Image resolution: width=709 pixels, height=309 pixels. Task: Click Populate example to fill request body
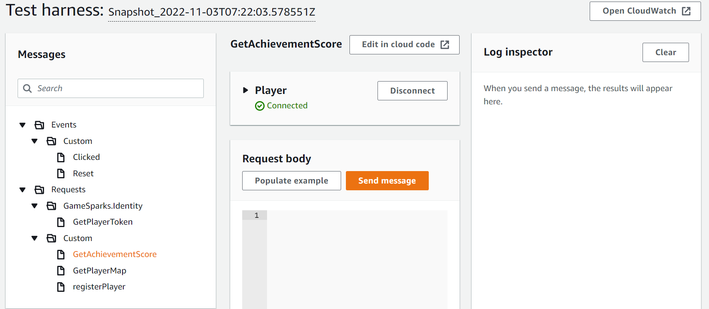(x=291, y=180)
